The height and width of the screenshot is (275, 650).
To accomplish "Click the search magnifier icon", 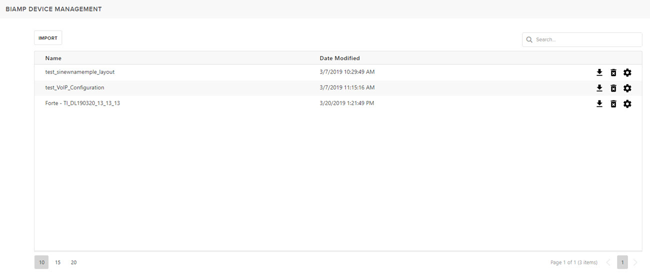I will pyautogui.click(x=529, y=39).
